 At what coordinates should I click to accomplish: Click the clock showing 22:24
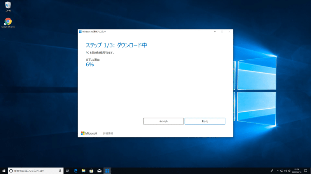(297, 171)
